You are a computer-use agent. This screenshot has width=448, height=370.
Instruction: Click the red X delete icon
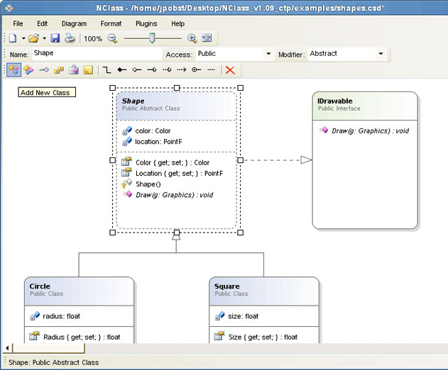[230, 70]
